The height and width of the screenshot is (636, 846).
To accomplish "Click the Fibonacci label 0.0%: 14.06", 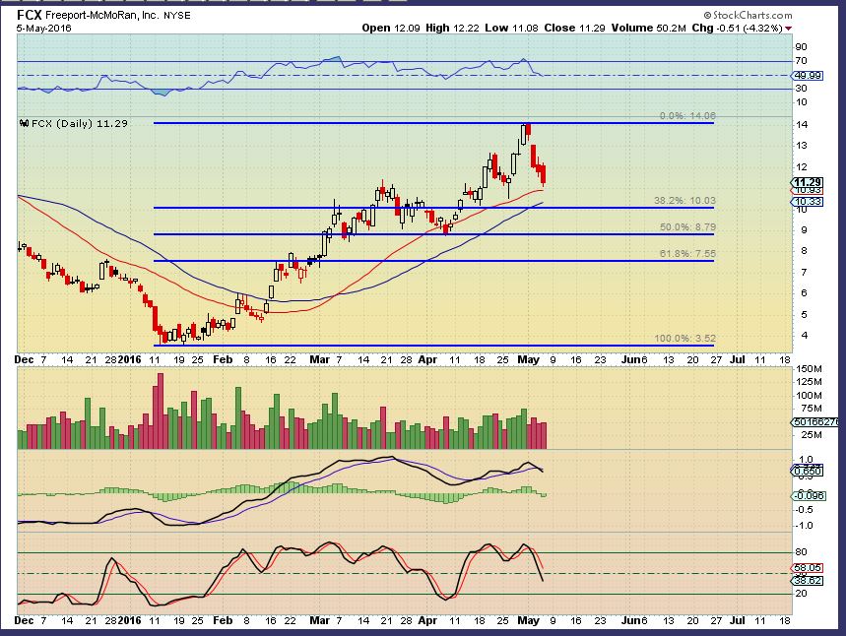I will click(x=687, y=116).
